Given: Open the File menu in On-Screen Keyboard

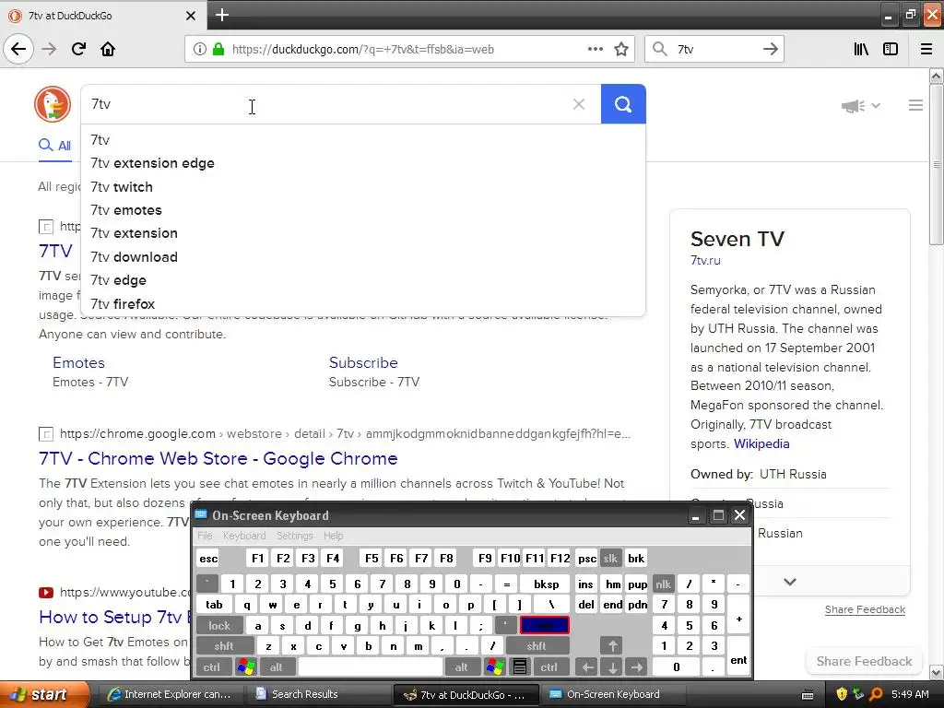Looking at the screenshot, I should 205,536.
